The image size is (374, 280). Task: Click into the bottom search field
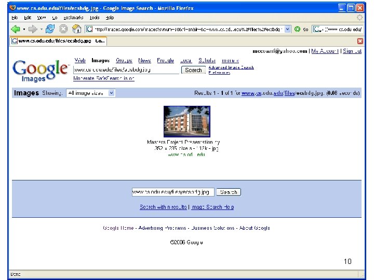point(173,192)
